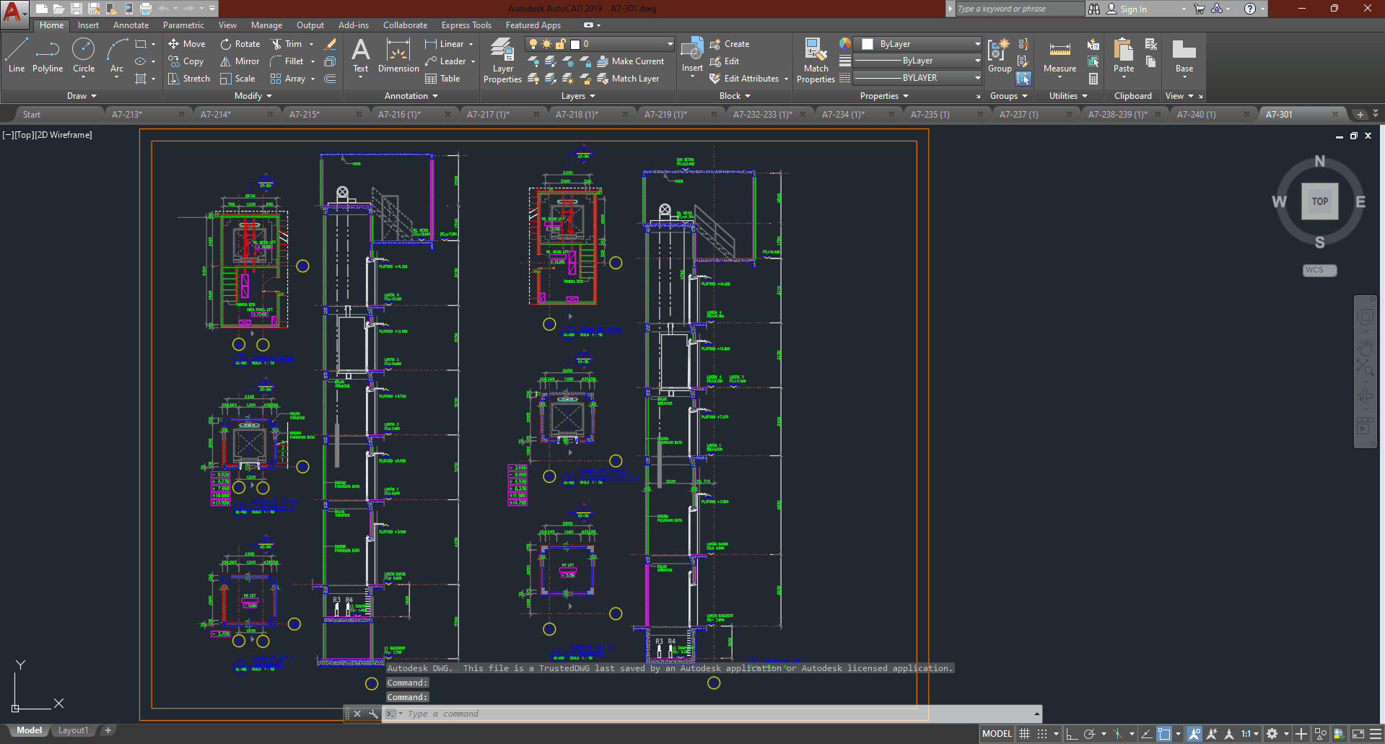Toggle Ortho mode in status bar
This screenshot has height=744, width=1385.
(x=1072, y=734)
